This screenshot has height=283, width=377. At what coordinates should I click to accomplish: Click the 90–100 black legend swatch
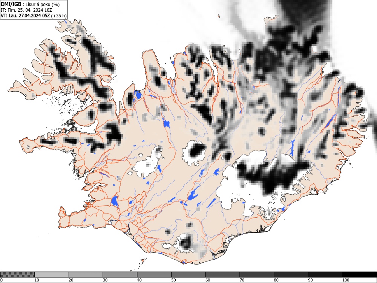click(x=325, y=275)
